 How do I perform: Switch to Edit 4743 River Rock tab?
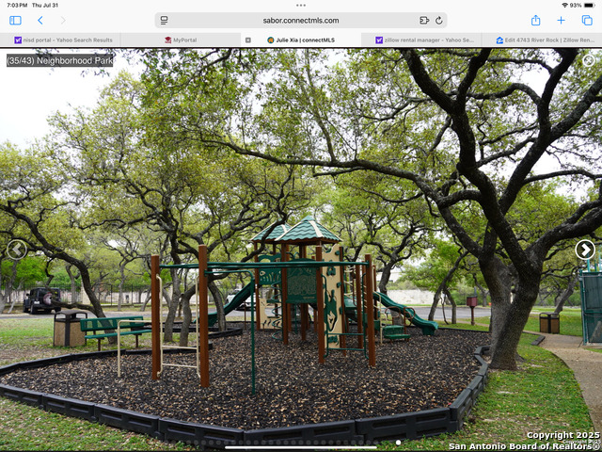(x=546, y=40)
